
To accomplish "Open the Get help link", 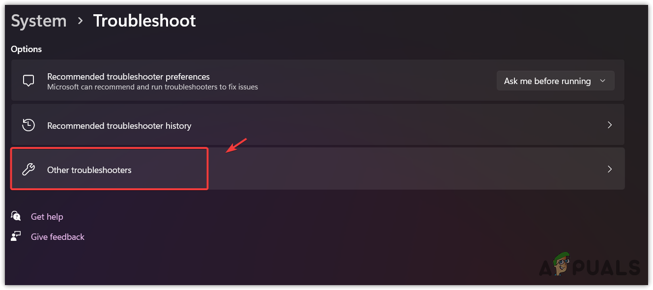I will click(47, 217).
